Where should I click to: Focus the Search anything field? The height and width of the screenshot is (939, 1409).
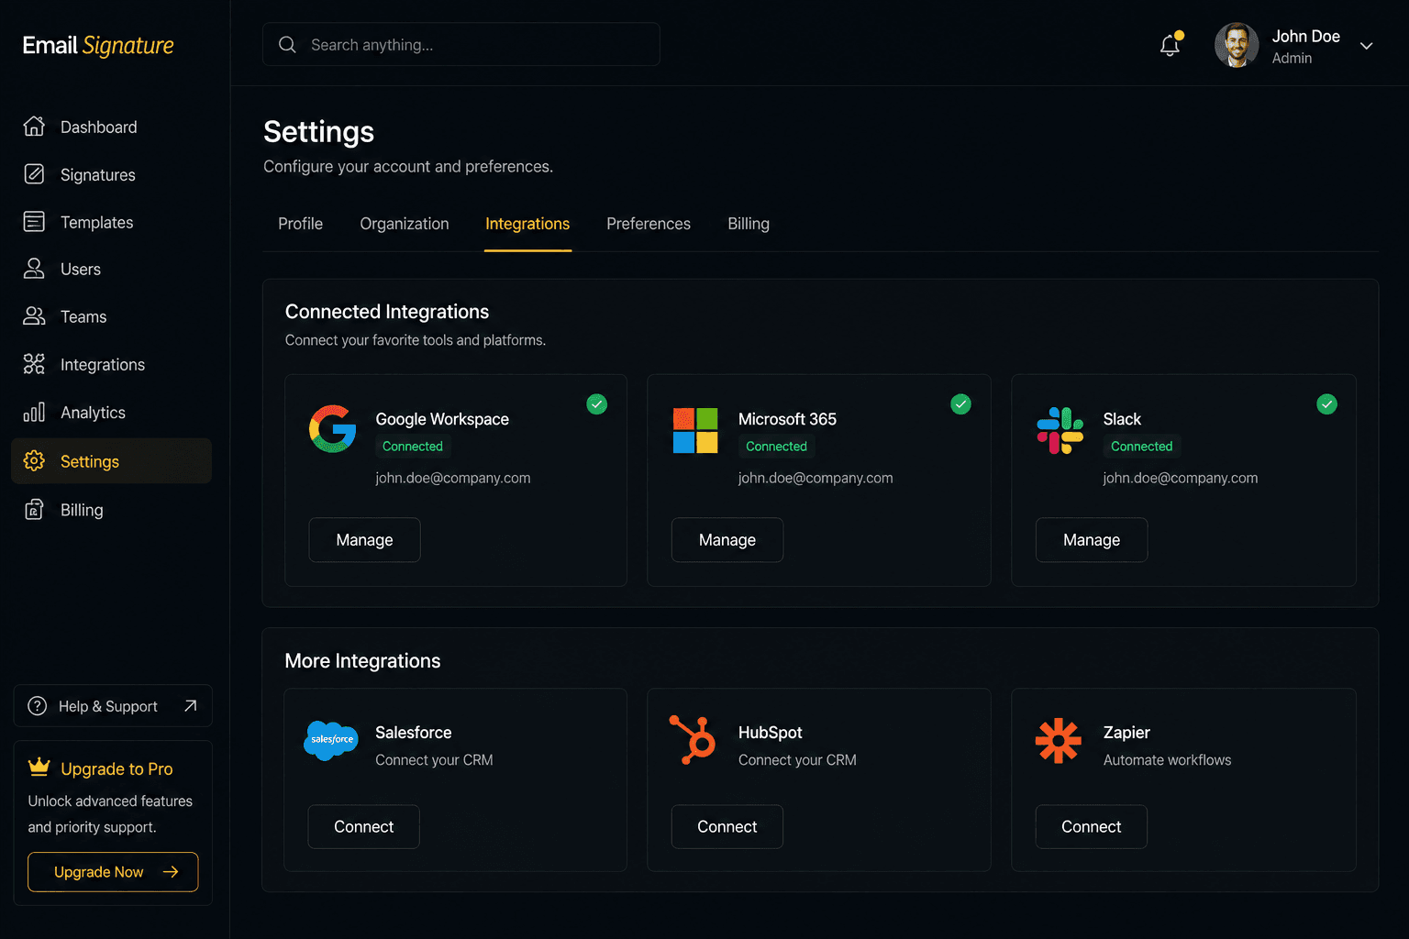pos(461,44)
